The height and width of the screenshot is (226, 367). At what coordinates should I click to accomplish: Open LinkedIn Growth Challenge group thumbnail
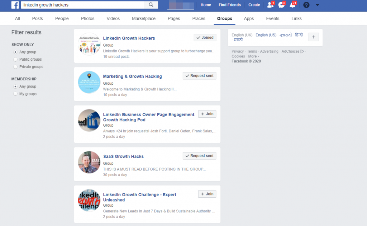(89, 201)
